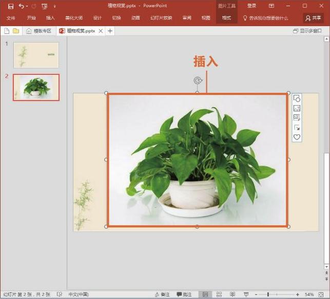Toggle the 批注 comments pane

[184, 294]
